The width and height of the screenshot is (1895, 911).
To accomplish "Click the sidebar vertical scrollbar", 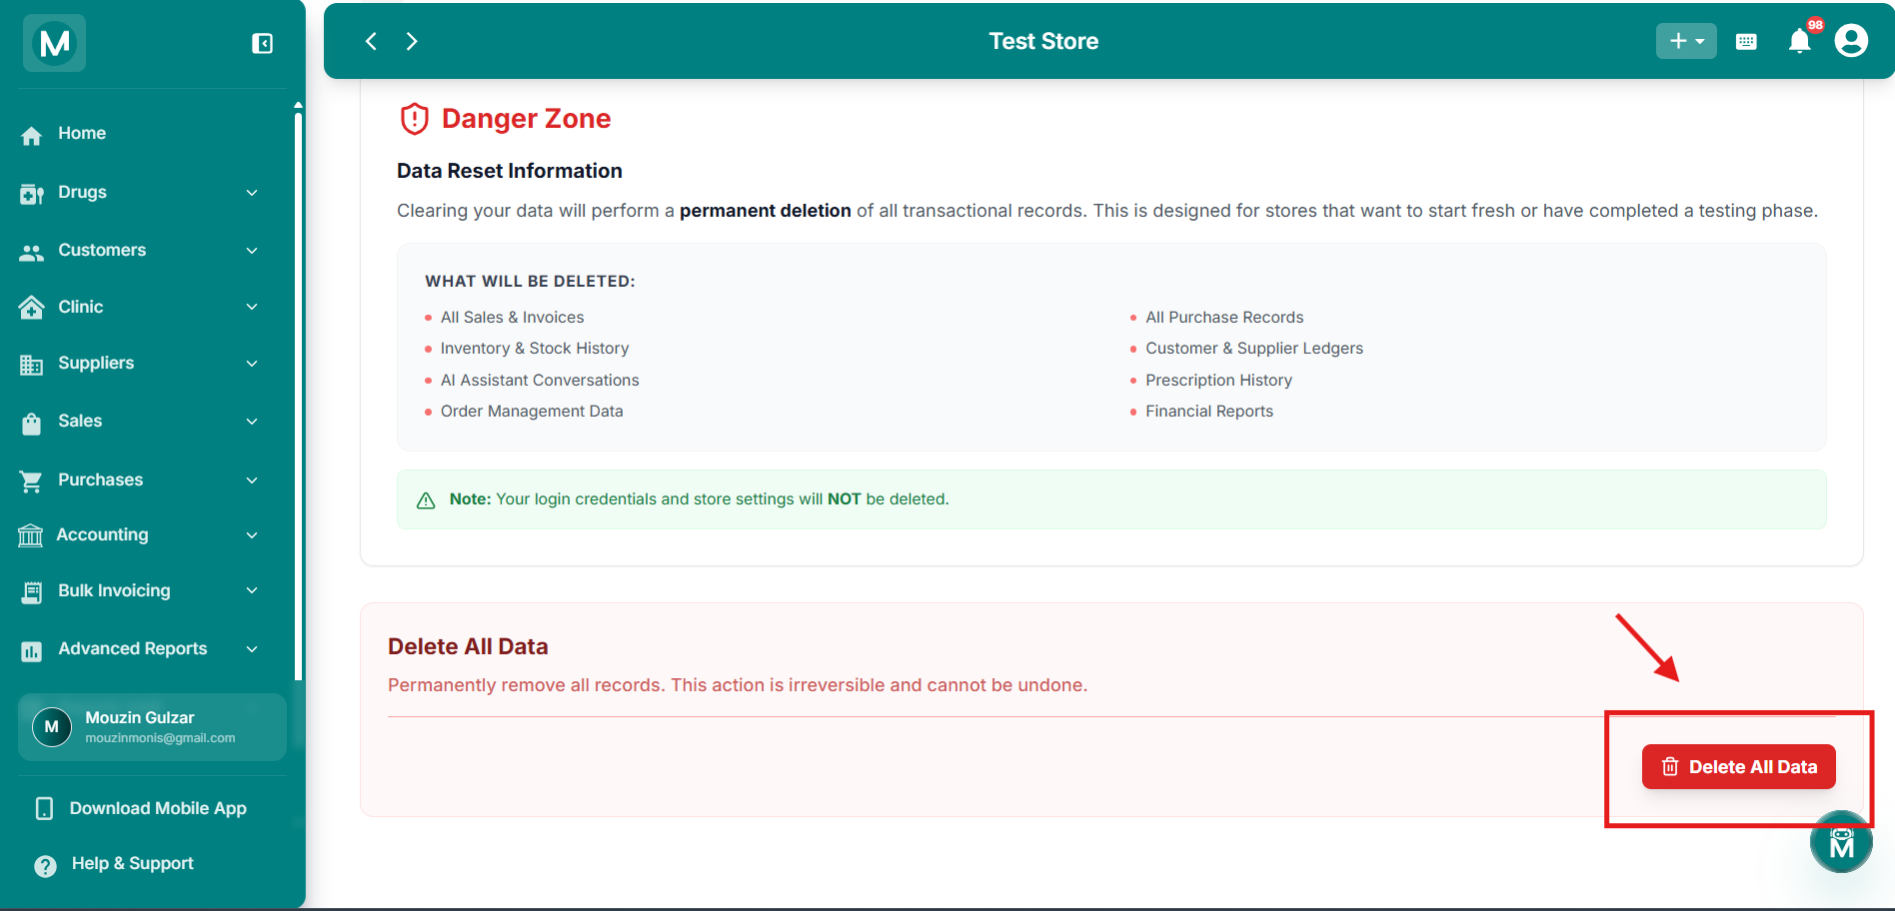I will [x=298, y=395].
